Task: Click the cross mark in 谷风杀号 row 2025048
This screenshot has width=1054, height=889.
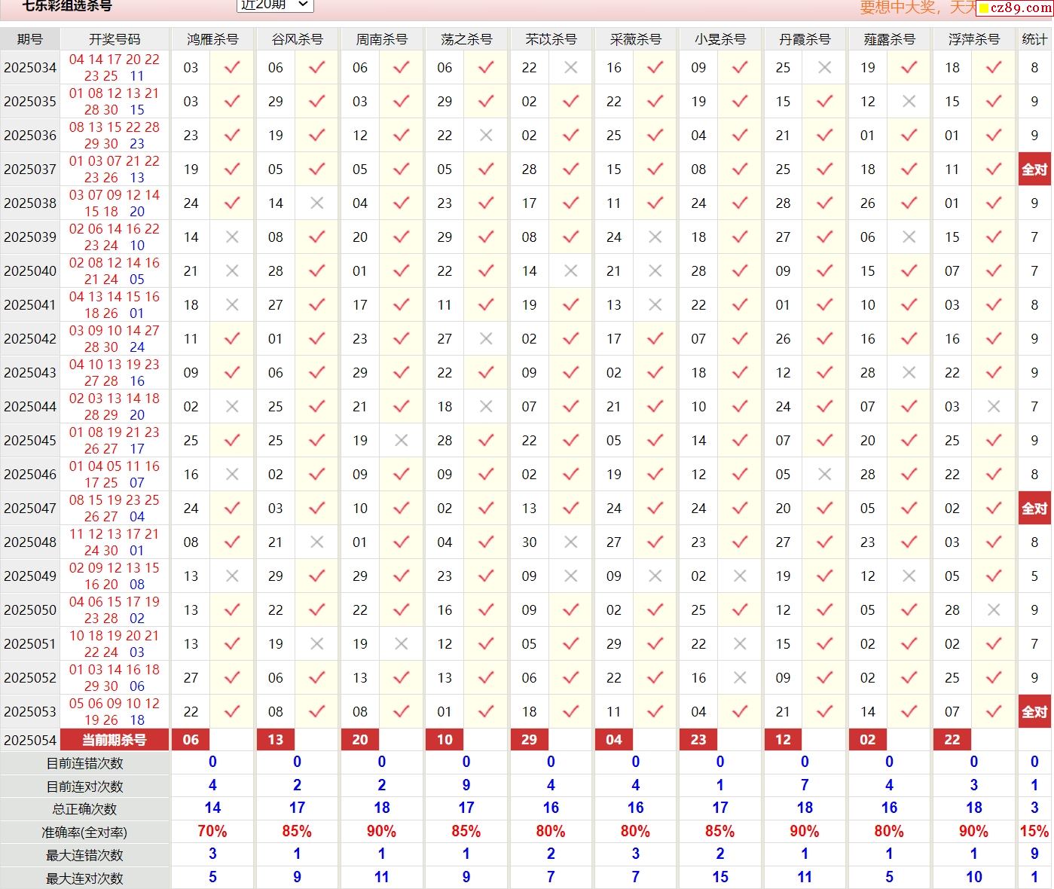Action: tap(316, 542)
